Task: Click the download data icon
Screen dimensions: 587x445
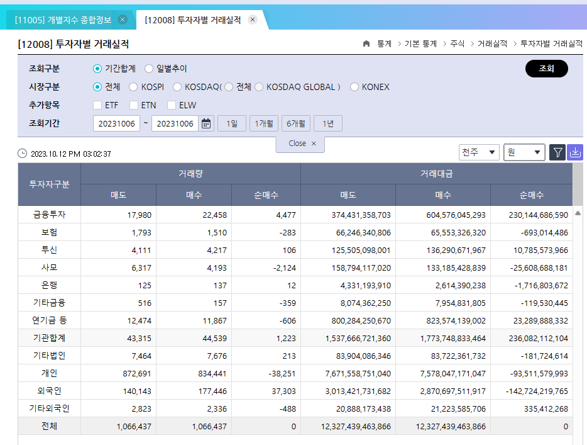Action: (575, 152)
